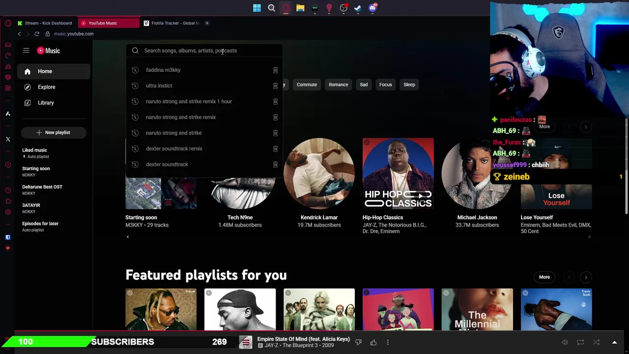
Task: Select the Romance mood chip
Action: (338, 85)
